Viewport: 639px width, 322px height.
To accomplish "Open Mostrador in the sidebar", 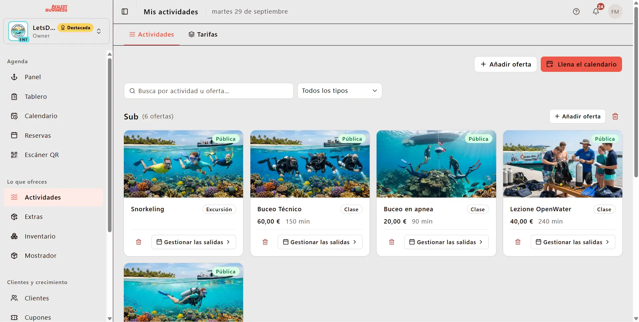I will click(x=53, y=256).
